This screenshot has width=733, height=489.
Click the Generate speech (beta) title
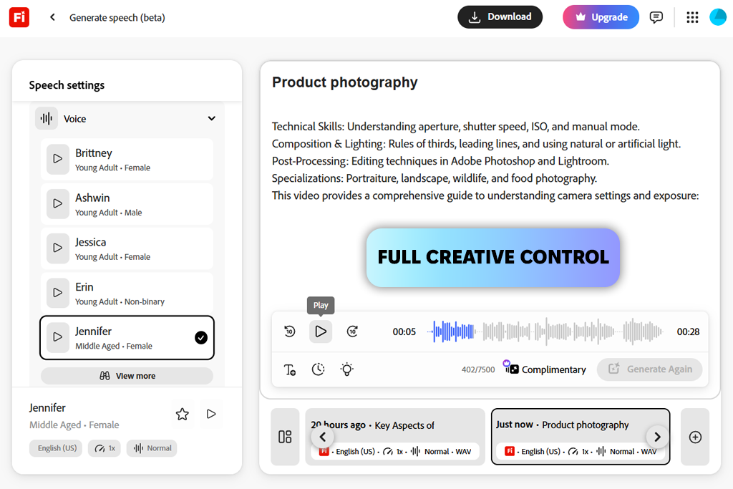pyautogui.click(x=117, y=18)
